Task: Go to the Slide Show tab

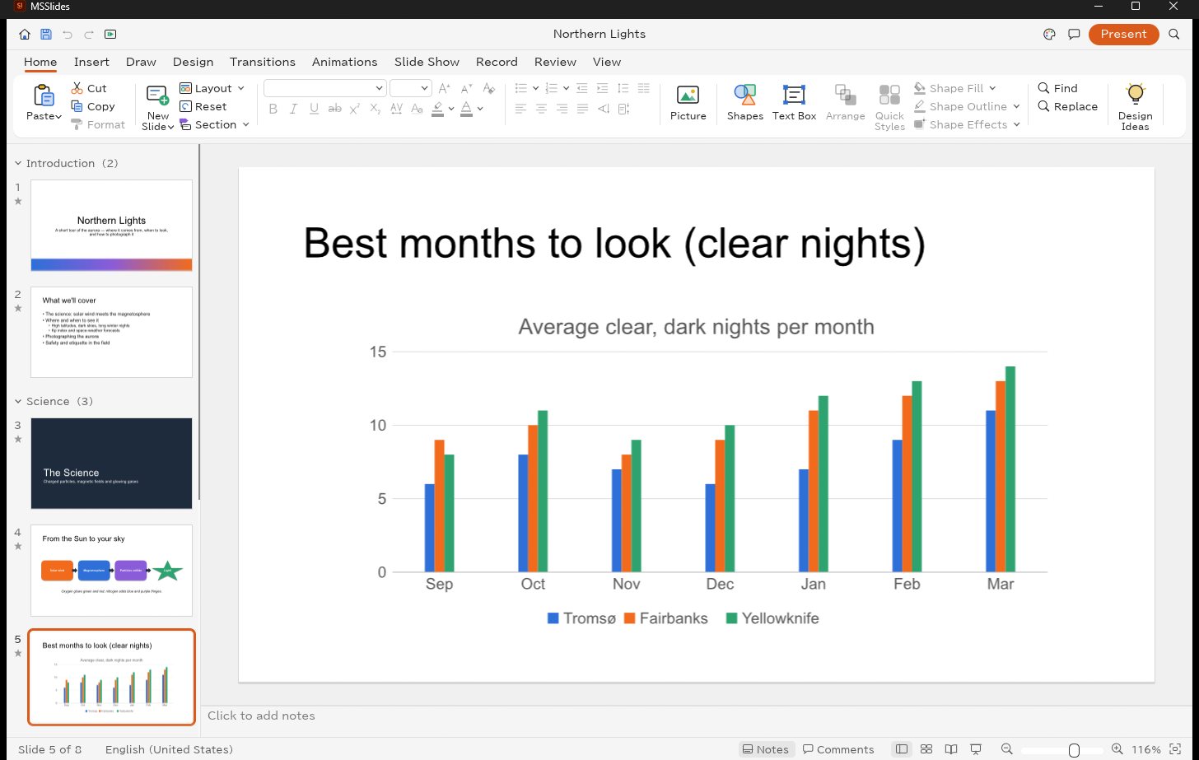Action: 427,62
